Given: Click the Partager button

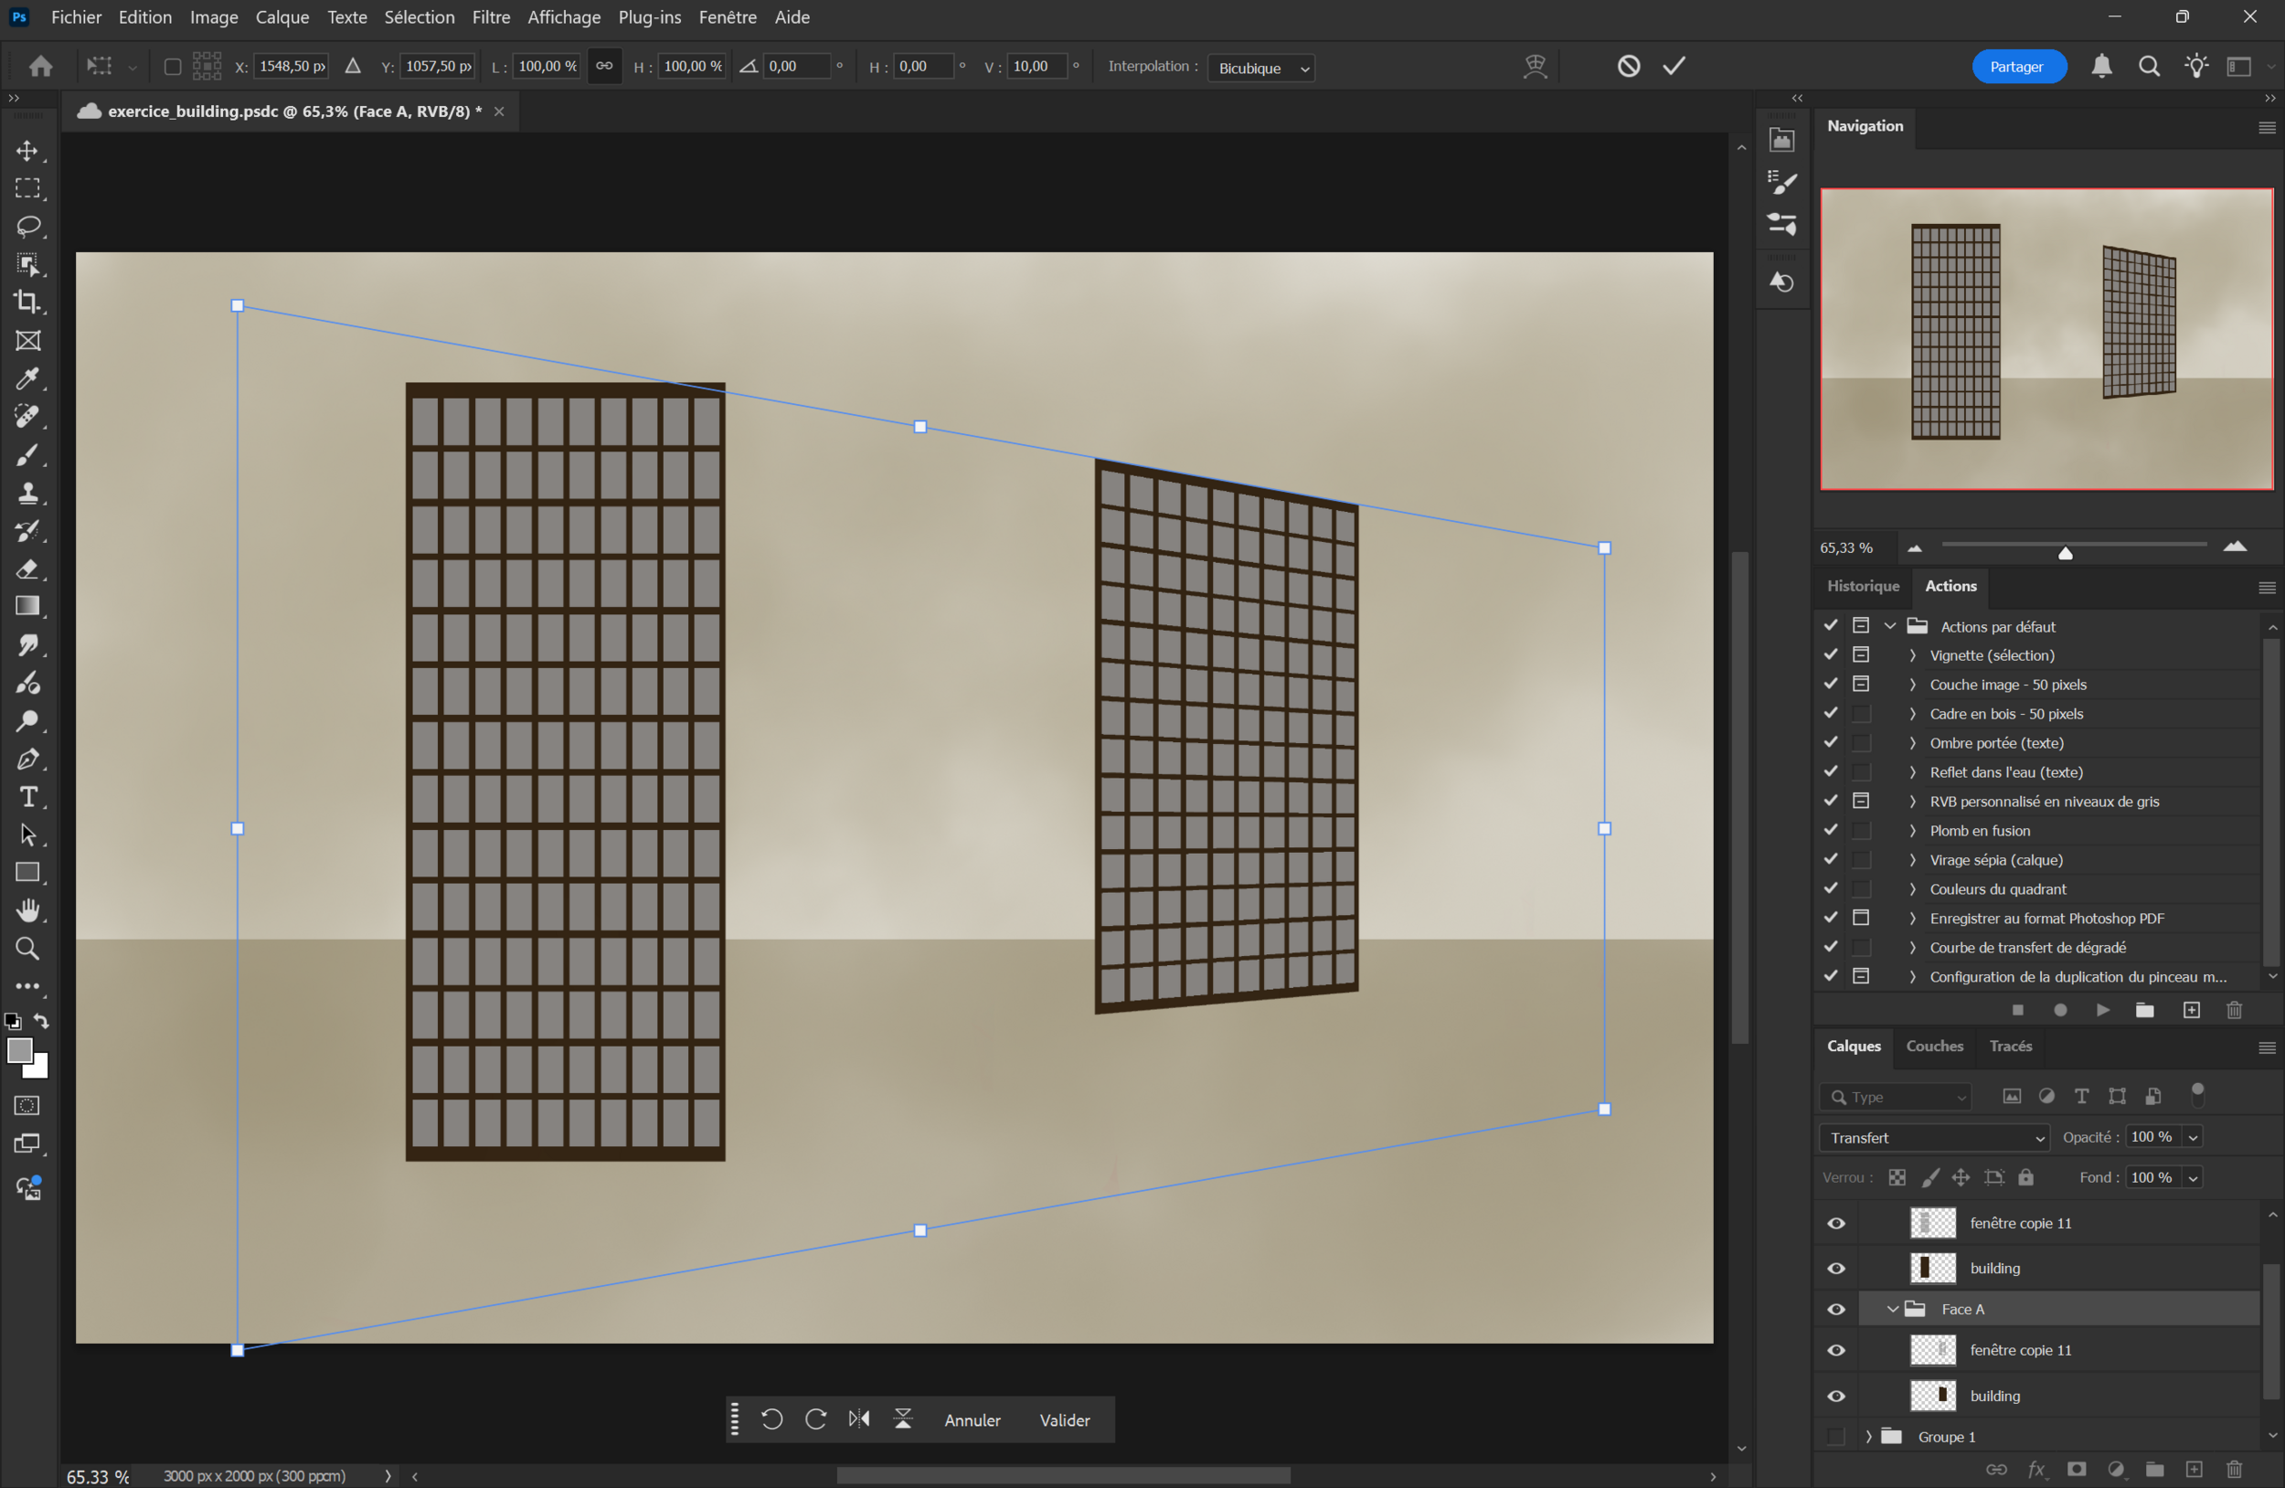Looking at the screenshot, I should click(x=2016, y=66).
